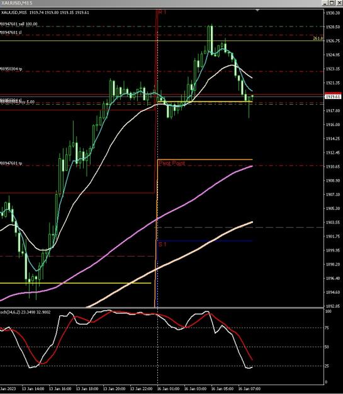
Task: Click the 1916.00 price axis label
Action: 333,125
